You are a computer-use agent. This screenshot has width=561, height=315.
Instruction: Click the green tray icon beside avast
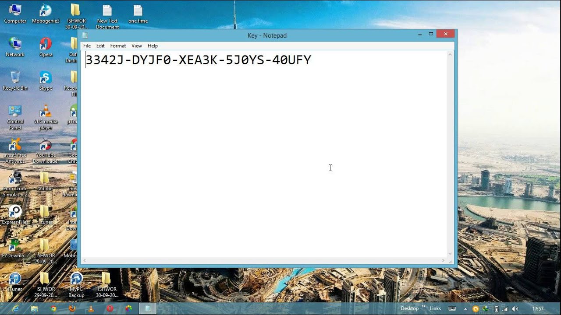[486, 309]
